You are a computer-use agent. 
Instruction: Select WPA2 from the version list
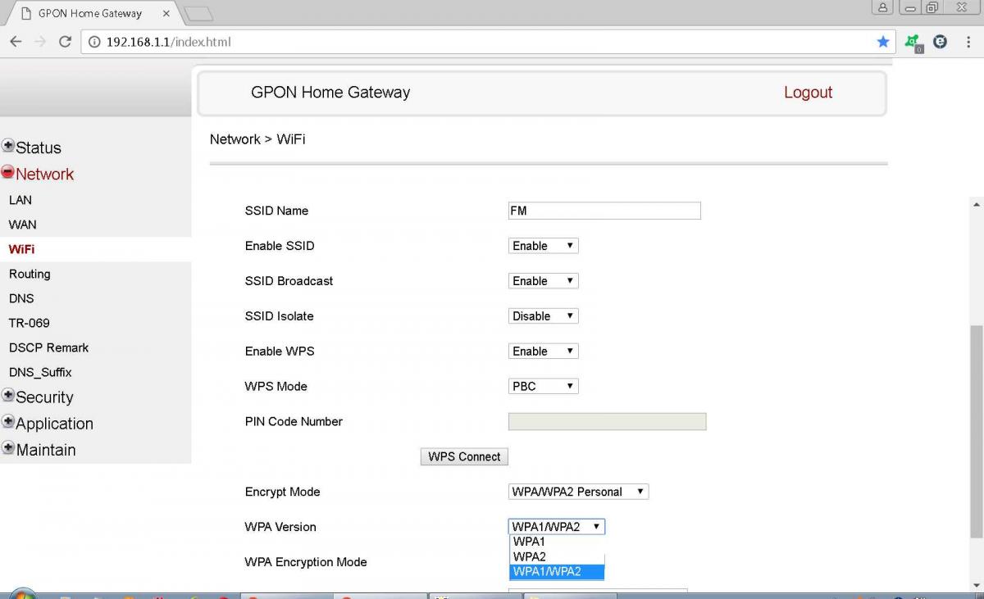click(x=557, y=556)
